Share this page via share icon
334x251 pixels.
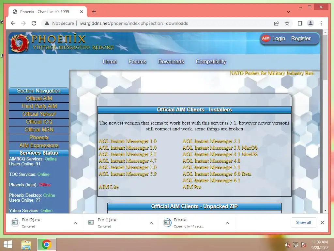click(x=277, y=23)
